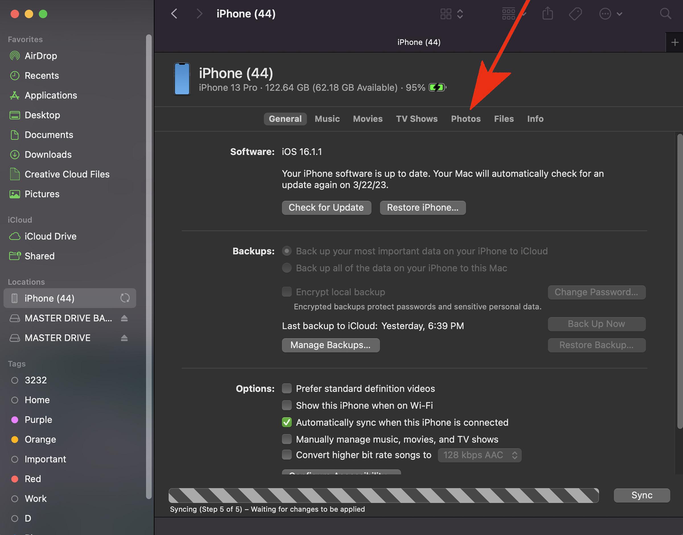Click the Manage Backups button
This screenshot has width=683, height=535.
tap(330, 345)
